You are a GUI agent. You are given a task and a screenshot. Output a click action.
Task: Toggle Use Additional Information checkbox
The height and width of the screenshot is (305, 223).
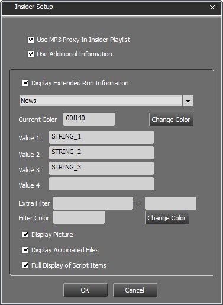pyautogui.click(x=31, y=54)
